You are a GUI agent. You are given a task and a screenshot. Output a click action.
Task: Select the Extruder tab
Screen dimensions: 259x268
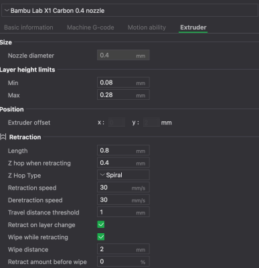point(193,27)
